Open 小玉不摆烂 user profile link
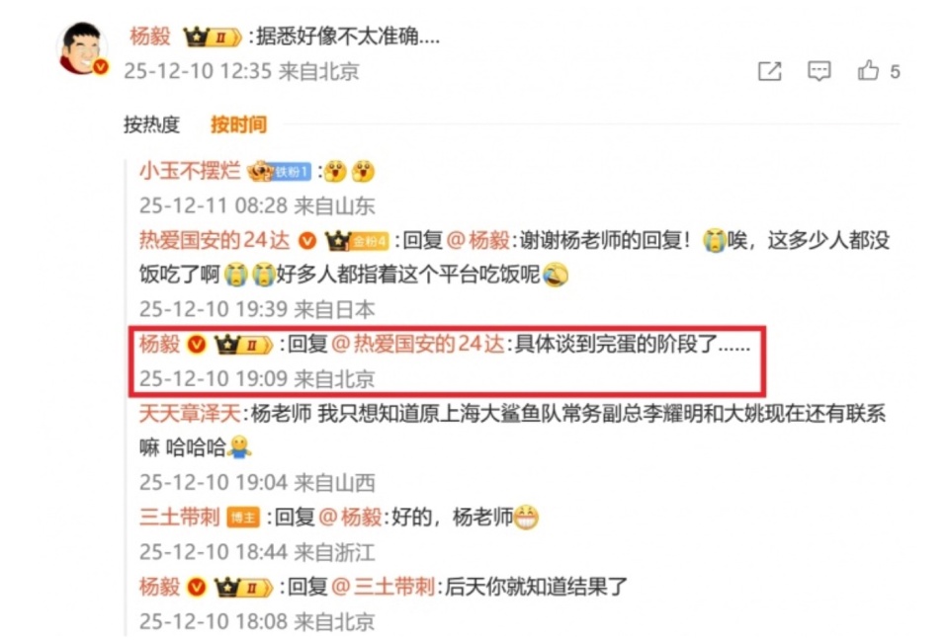This screenshot has width=949, height=643. pos(190,171)
